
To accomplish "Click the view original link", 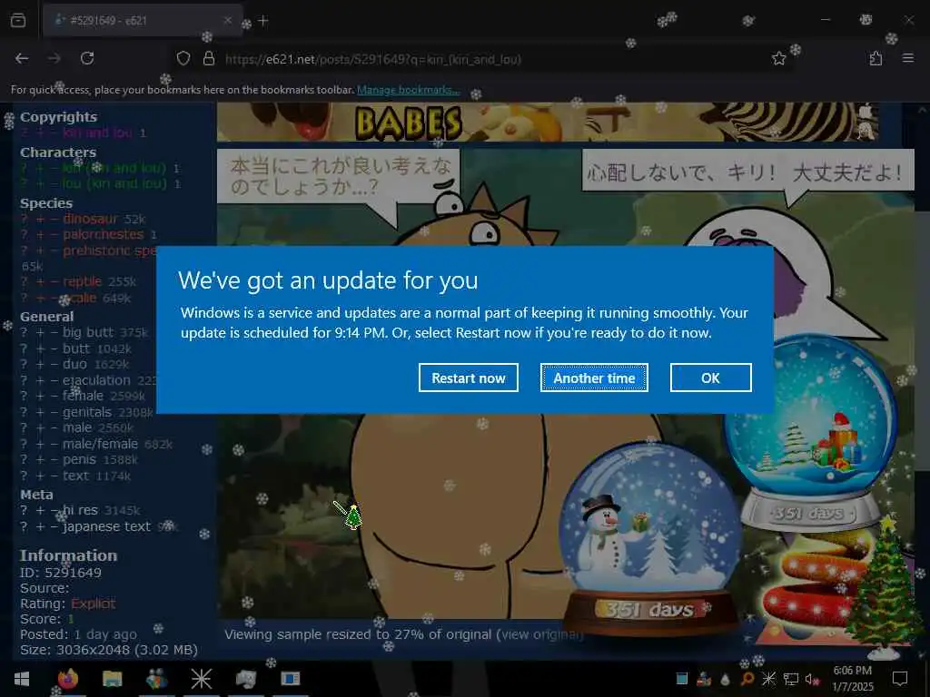I will click(x=541, y=634).
